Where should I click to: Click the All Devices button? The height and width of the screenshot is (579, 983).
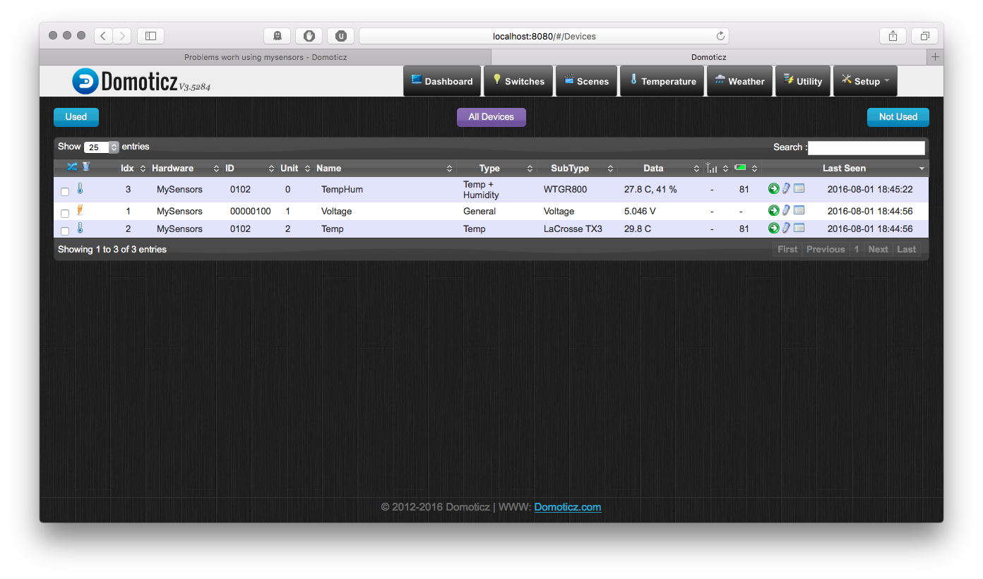click(x=491, y=117)
